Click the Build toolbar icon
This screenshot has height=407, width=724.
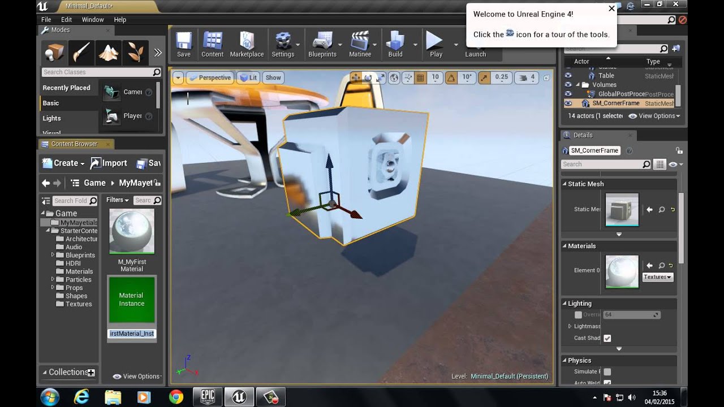click(395, 45)
